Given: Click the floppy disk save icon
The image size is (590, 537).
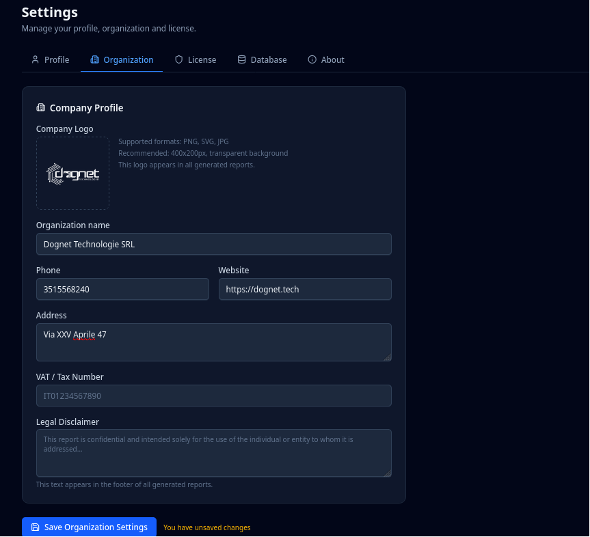Looking at the screenshot, I should pos(35,527).
